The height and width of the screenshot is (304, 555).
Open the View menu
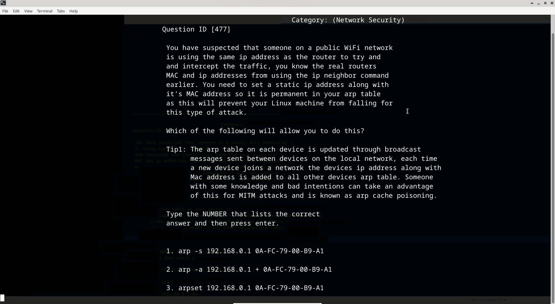click(28, 11)
